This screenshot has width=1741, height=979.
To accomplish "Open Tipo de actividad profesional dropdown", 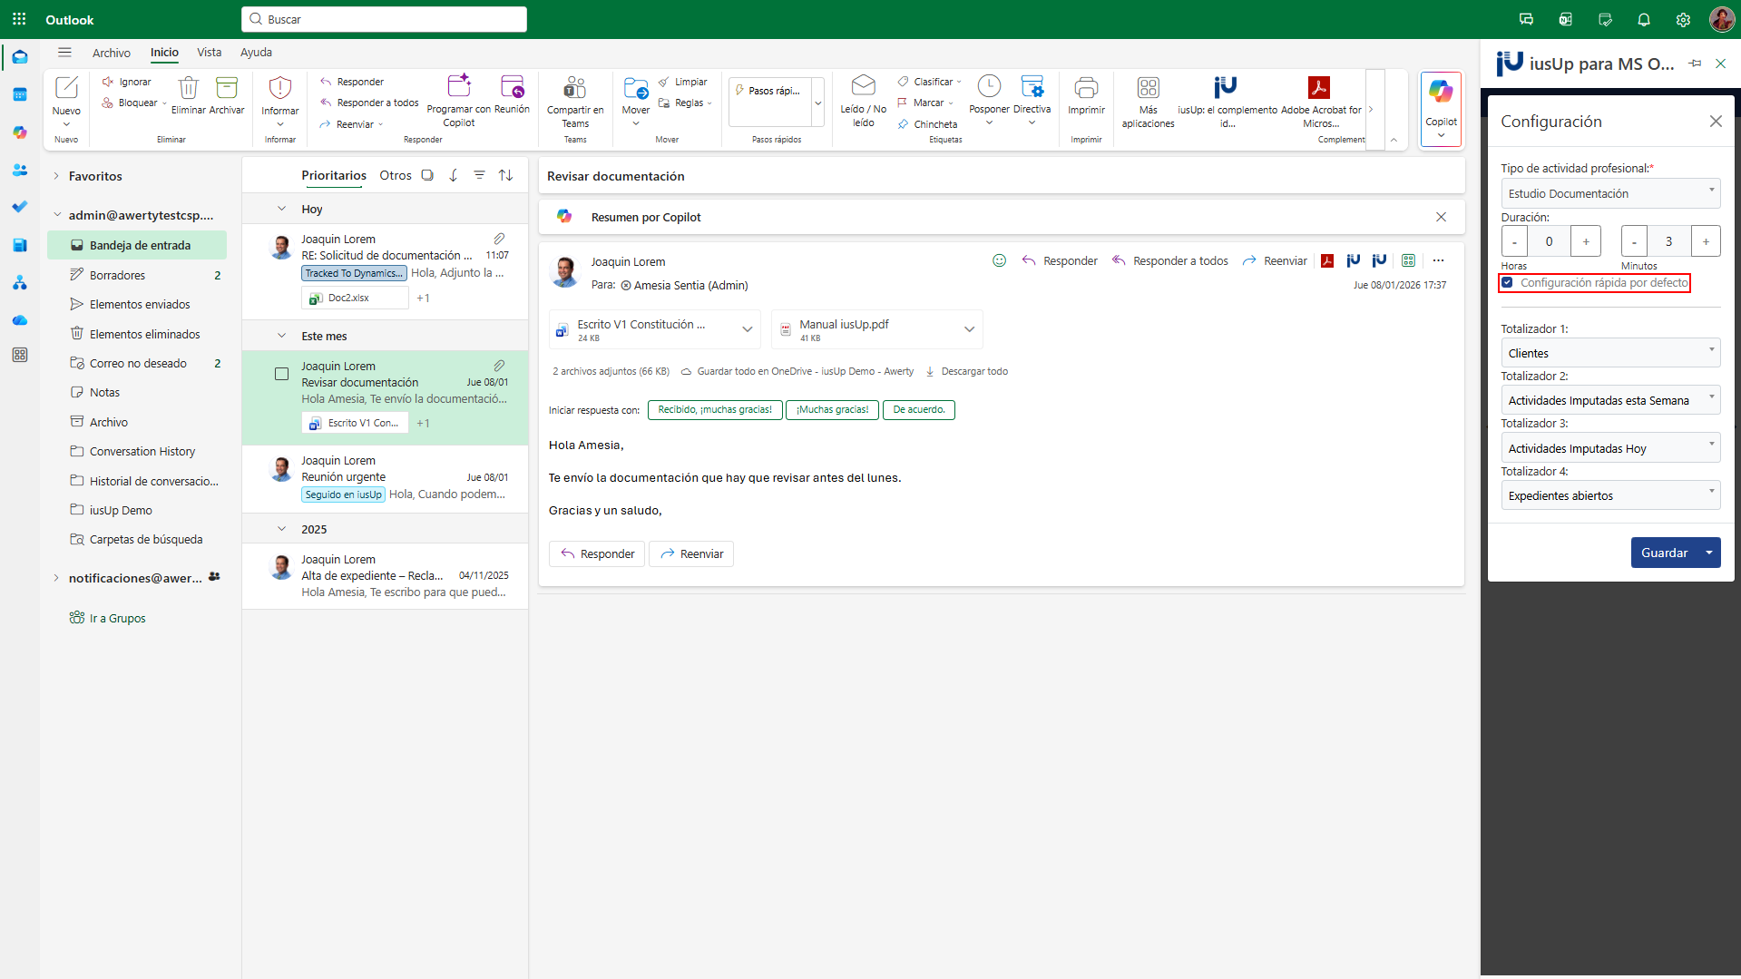I will (1610, 194).
